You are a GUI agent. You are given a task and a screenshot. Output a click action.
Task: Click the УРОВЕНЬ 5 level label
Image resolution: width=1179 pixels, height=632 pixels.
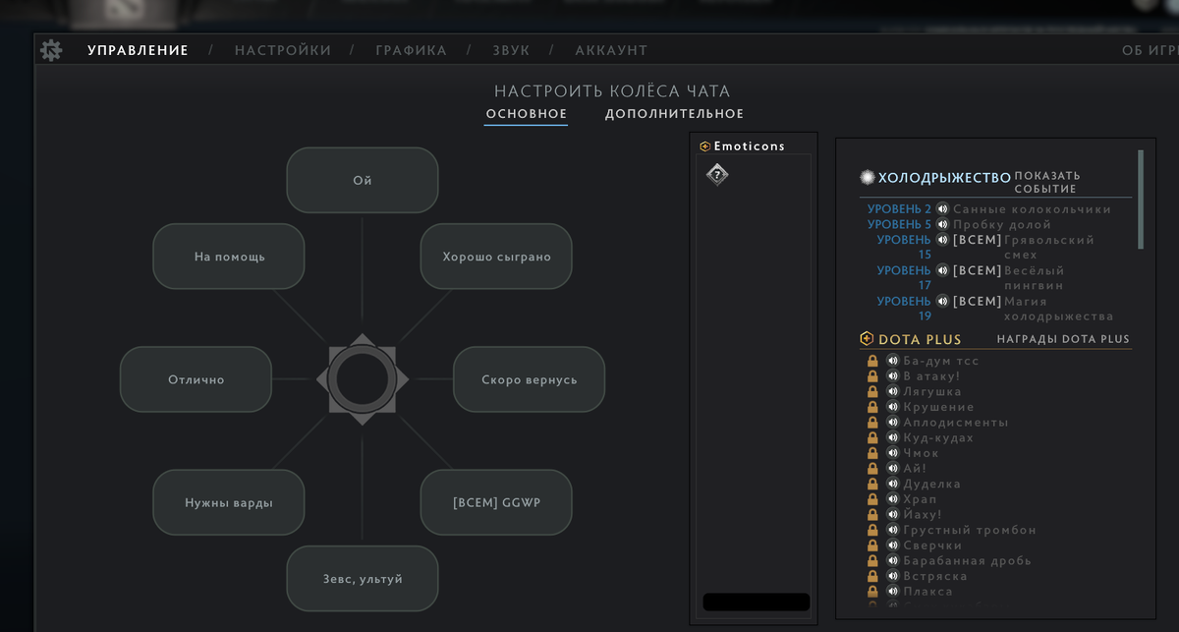(899, 224)
